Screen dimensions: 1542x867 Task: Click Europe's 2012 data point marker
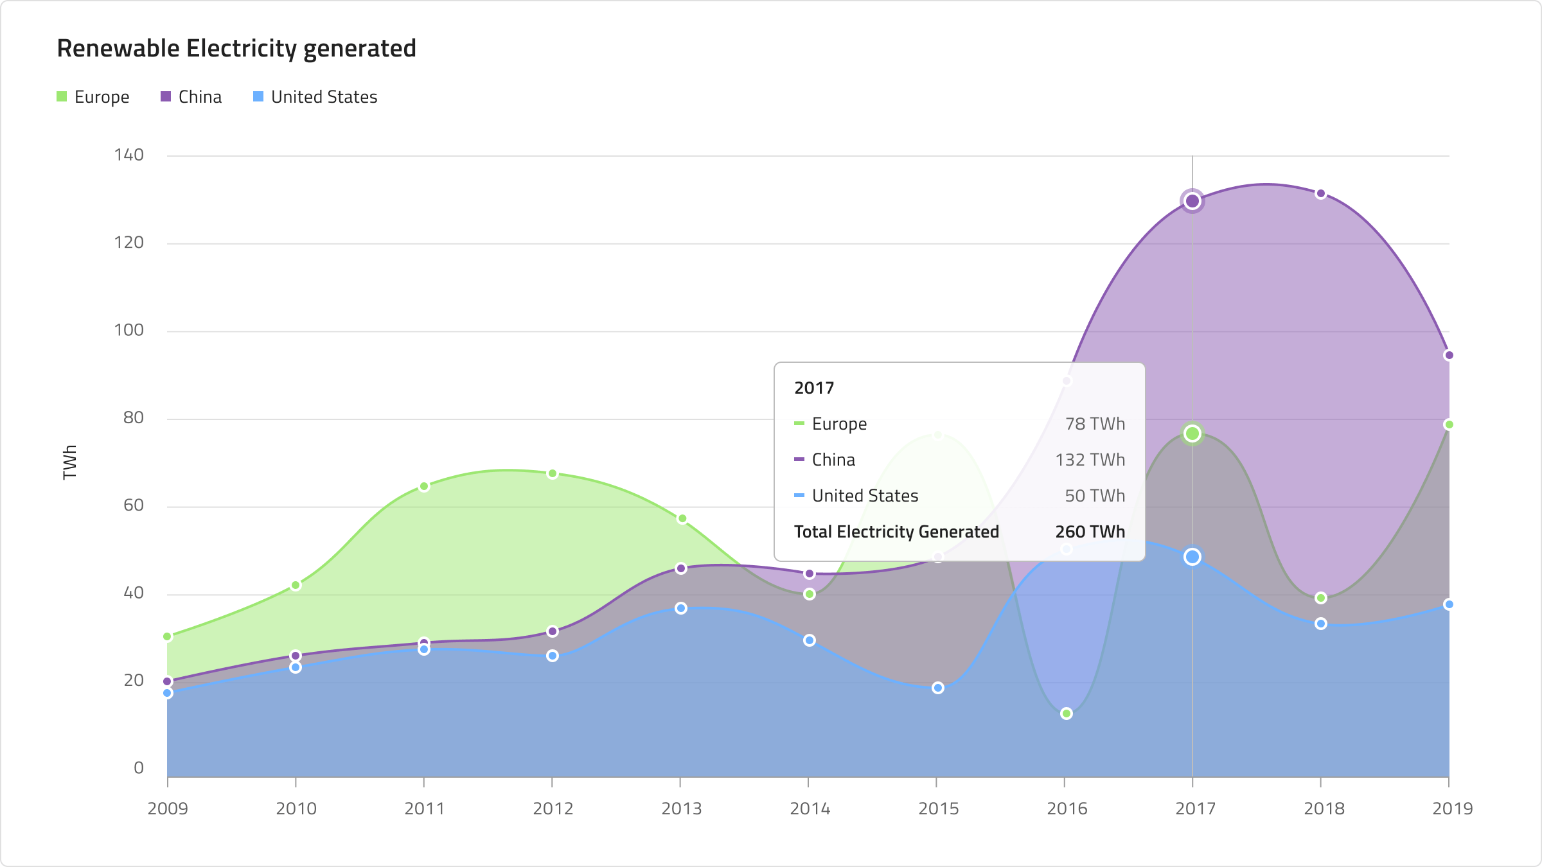553,474
